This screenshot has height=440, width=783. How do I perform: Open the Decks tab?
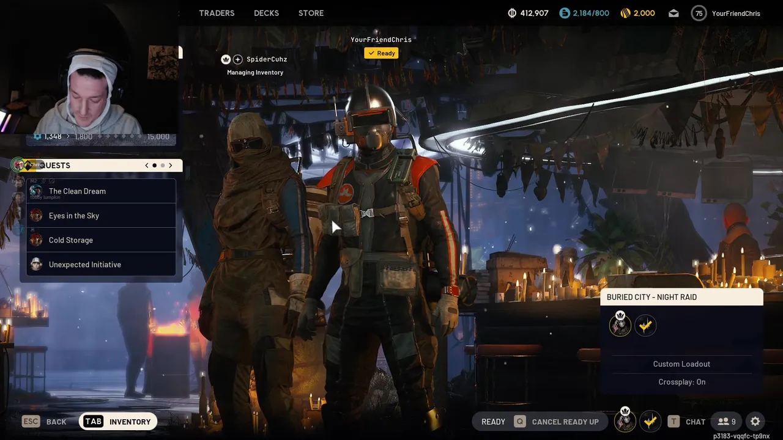(x=266, y=13)
